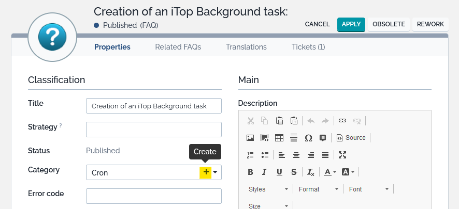
Task: Insert a table in the description
Action: (x=279, y=138)
